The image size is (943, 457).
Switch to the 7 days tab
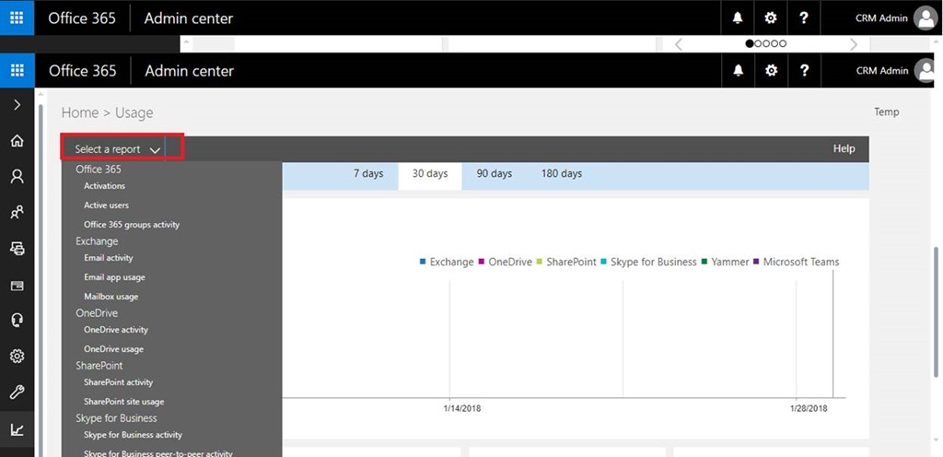pyautogui.click(x=368, y=174)
